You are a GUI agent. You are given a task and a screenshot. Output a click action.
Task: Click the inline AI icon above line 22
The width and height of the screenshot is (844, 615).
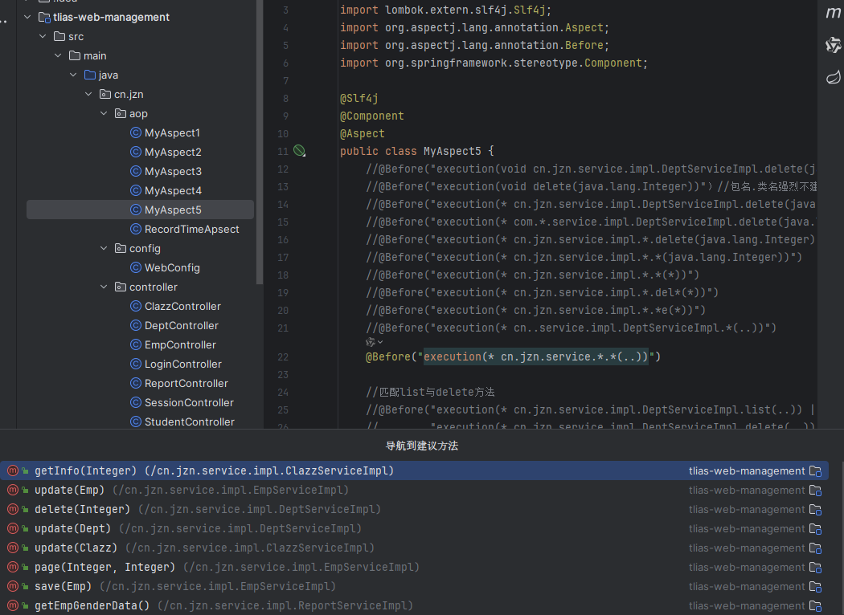click(371, 342)
